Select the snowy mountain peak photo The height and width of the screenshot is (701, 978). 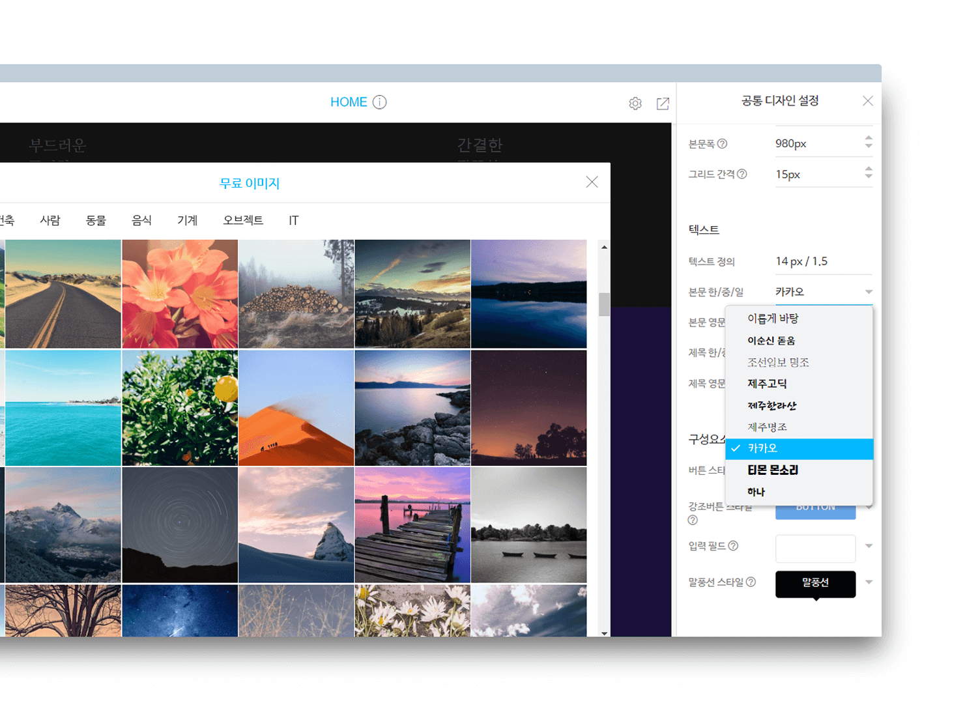coord(63,524)
